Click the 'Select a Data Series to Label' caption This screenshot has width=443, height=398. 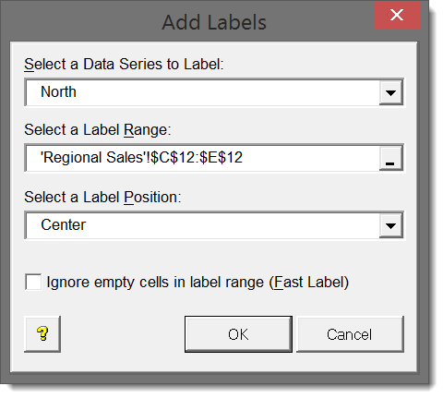pos(124,65)
